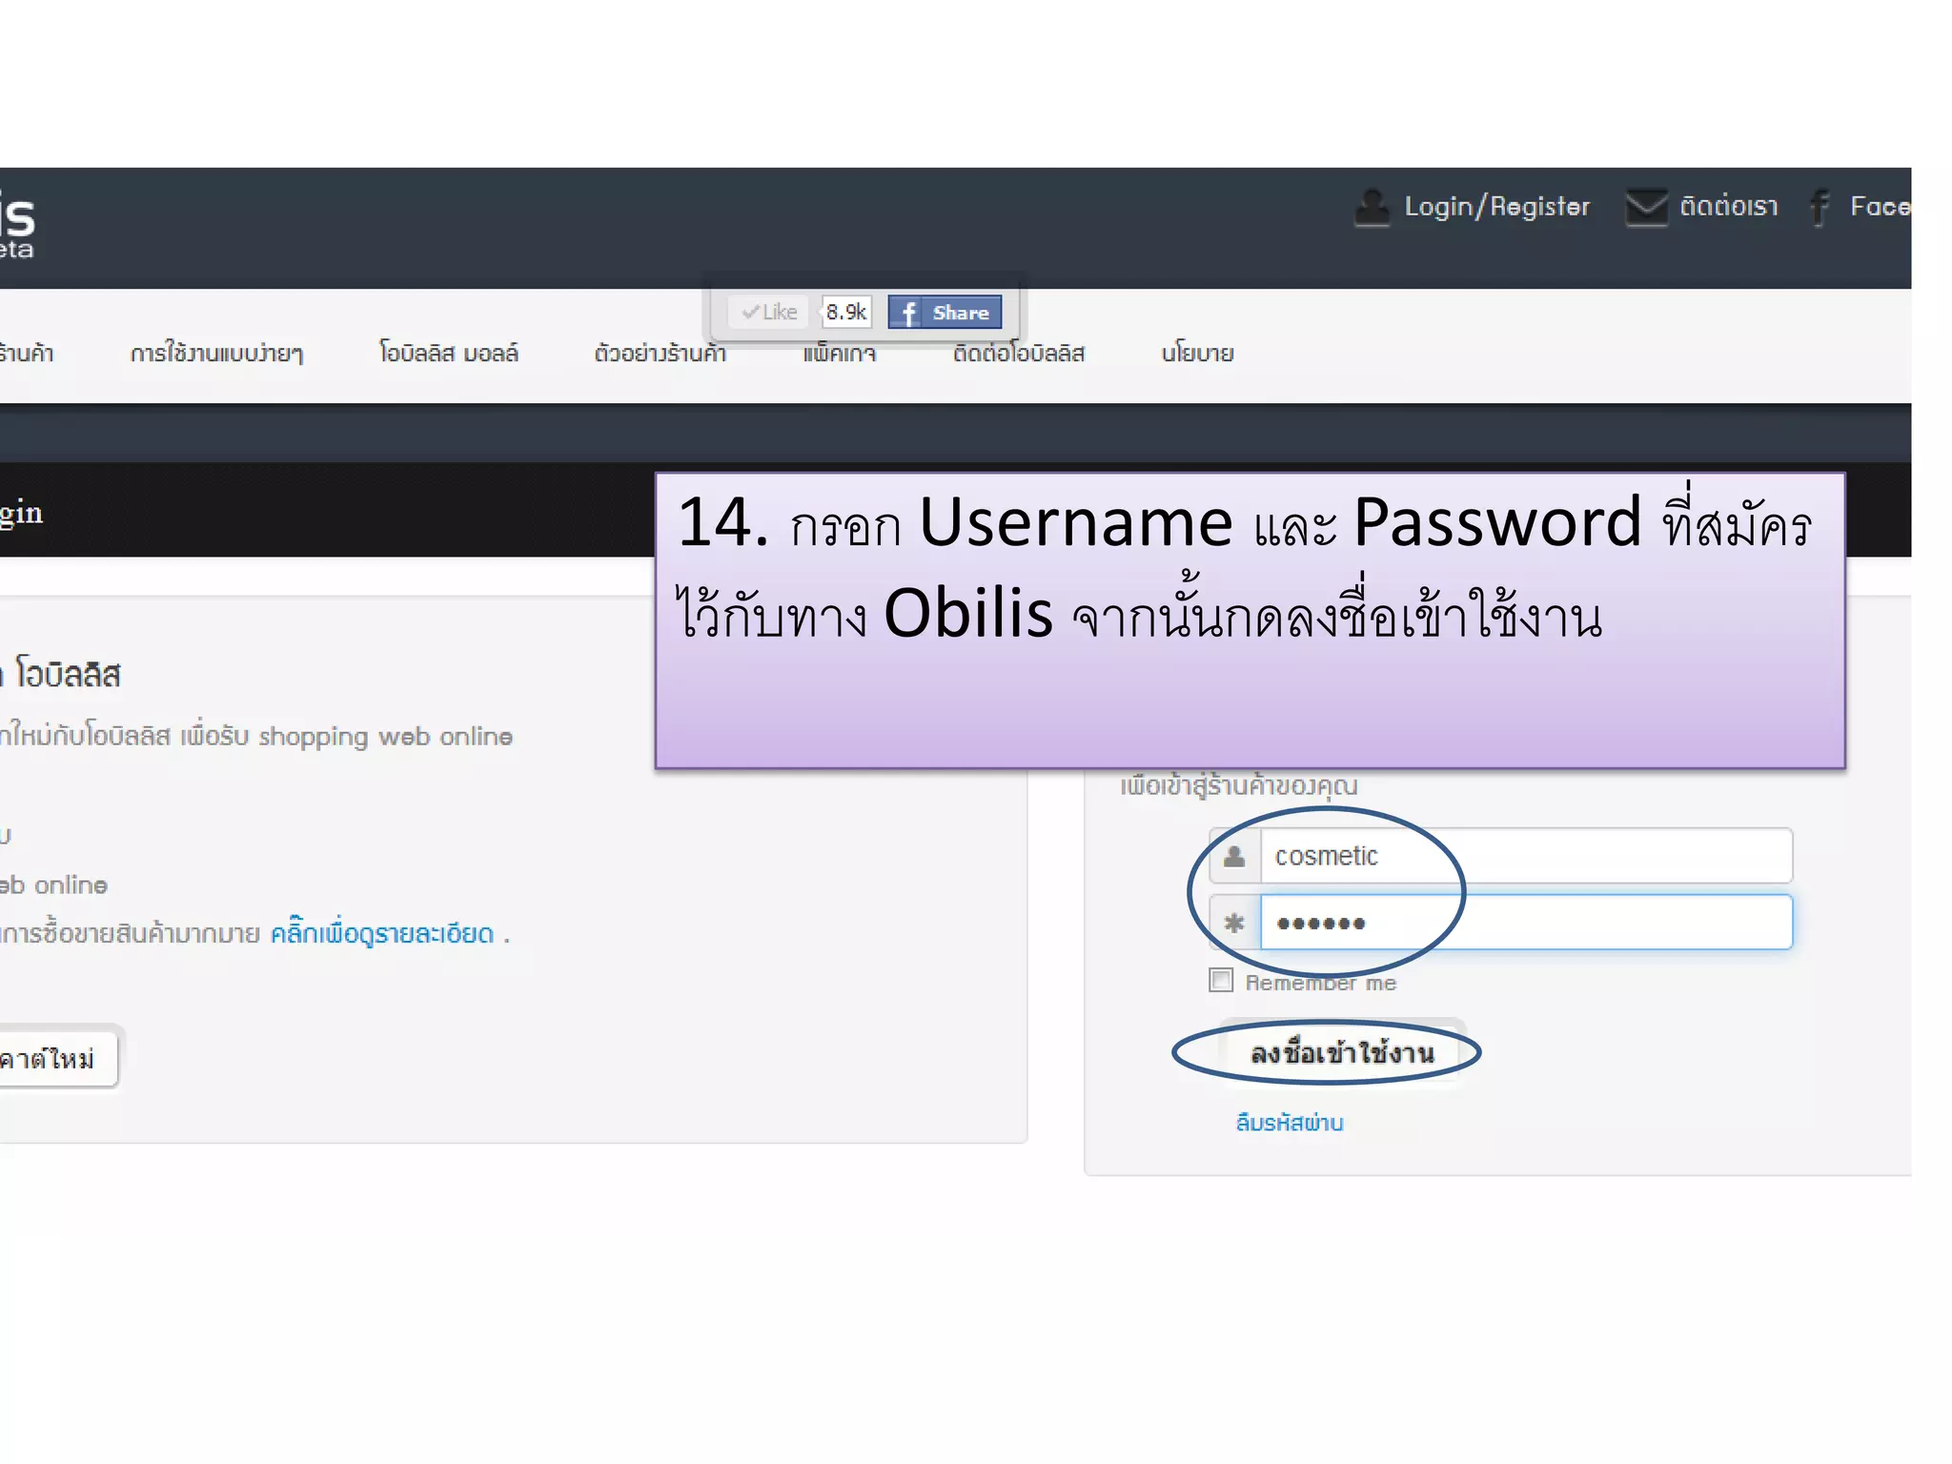Click the user icon beside username field

(1235, 856)
